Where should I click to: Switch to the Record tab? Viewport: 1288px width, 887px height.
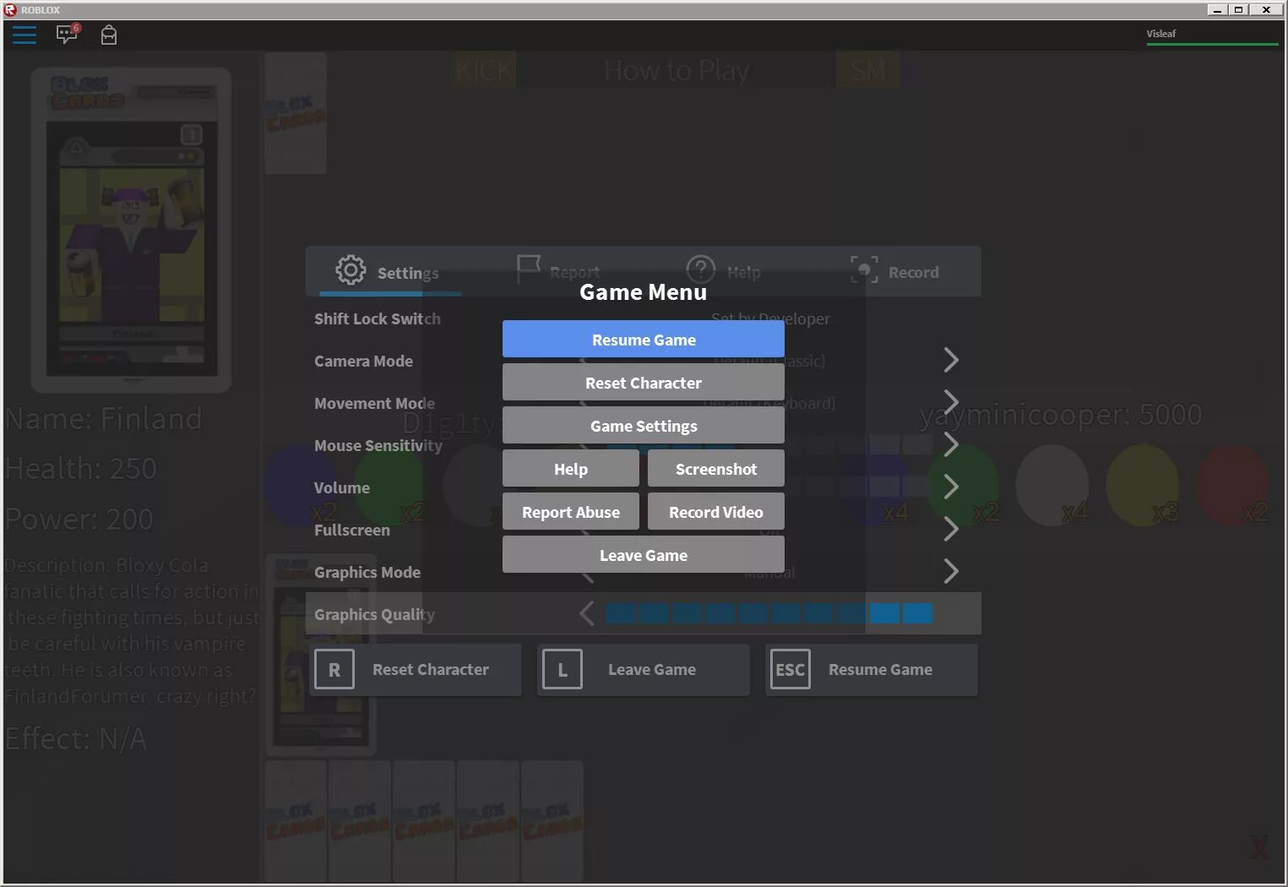tap(895, 272)
